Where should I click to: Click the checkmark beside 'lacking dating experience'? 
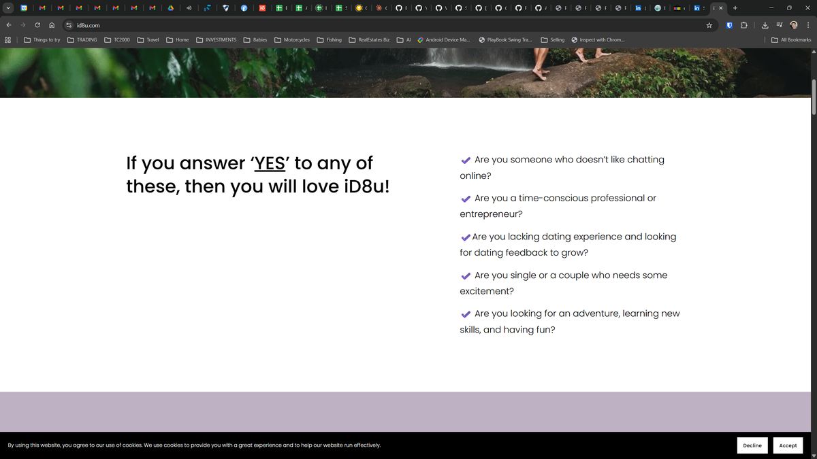466,238
